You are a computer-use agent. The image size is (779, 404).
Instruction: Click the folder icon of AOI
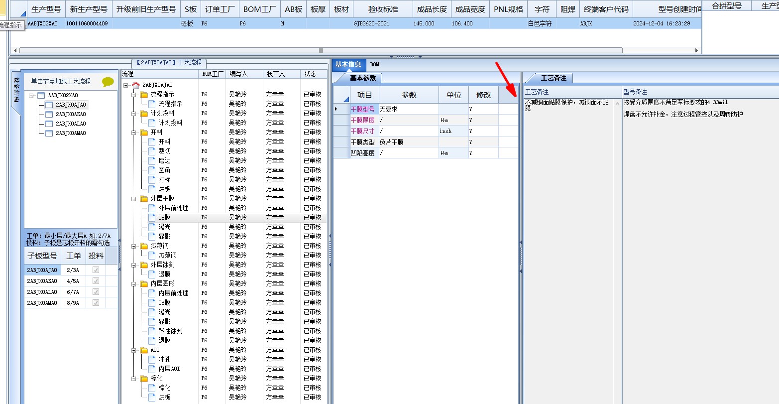pyautogui.click(x=144, y=350)
